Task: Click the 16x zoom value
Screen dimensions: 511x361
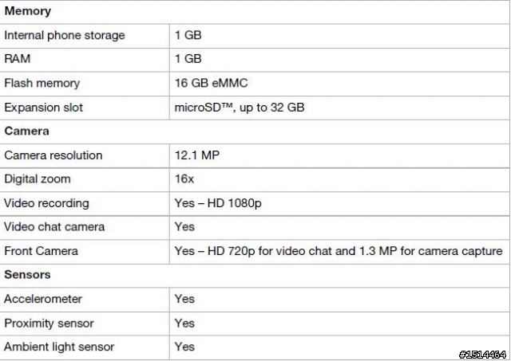Action: click(184, 179)
